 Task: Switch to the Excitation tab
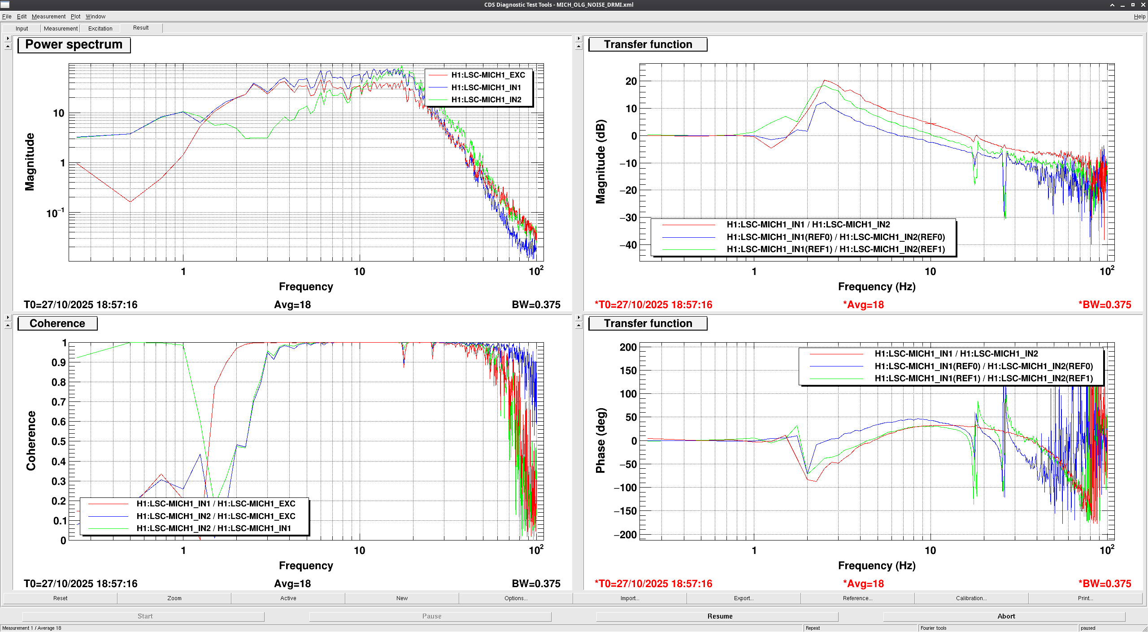pos(100,28)
